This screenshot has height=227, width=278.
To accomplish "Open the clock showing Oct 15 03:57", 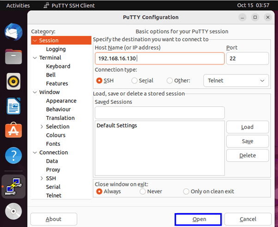I will coord(253,6).
